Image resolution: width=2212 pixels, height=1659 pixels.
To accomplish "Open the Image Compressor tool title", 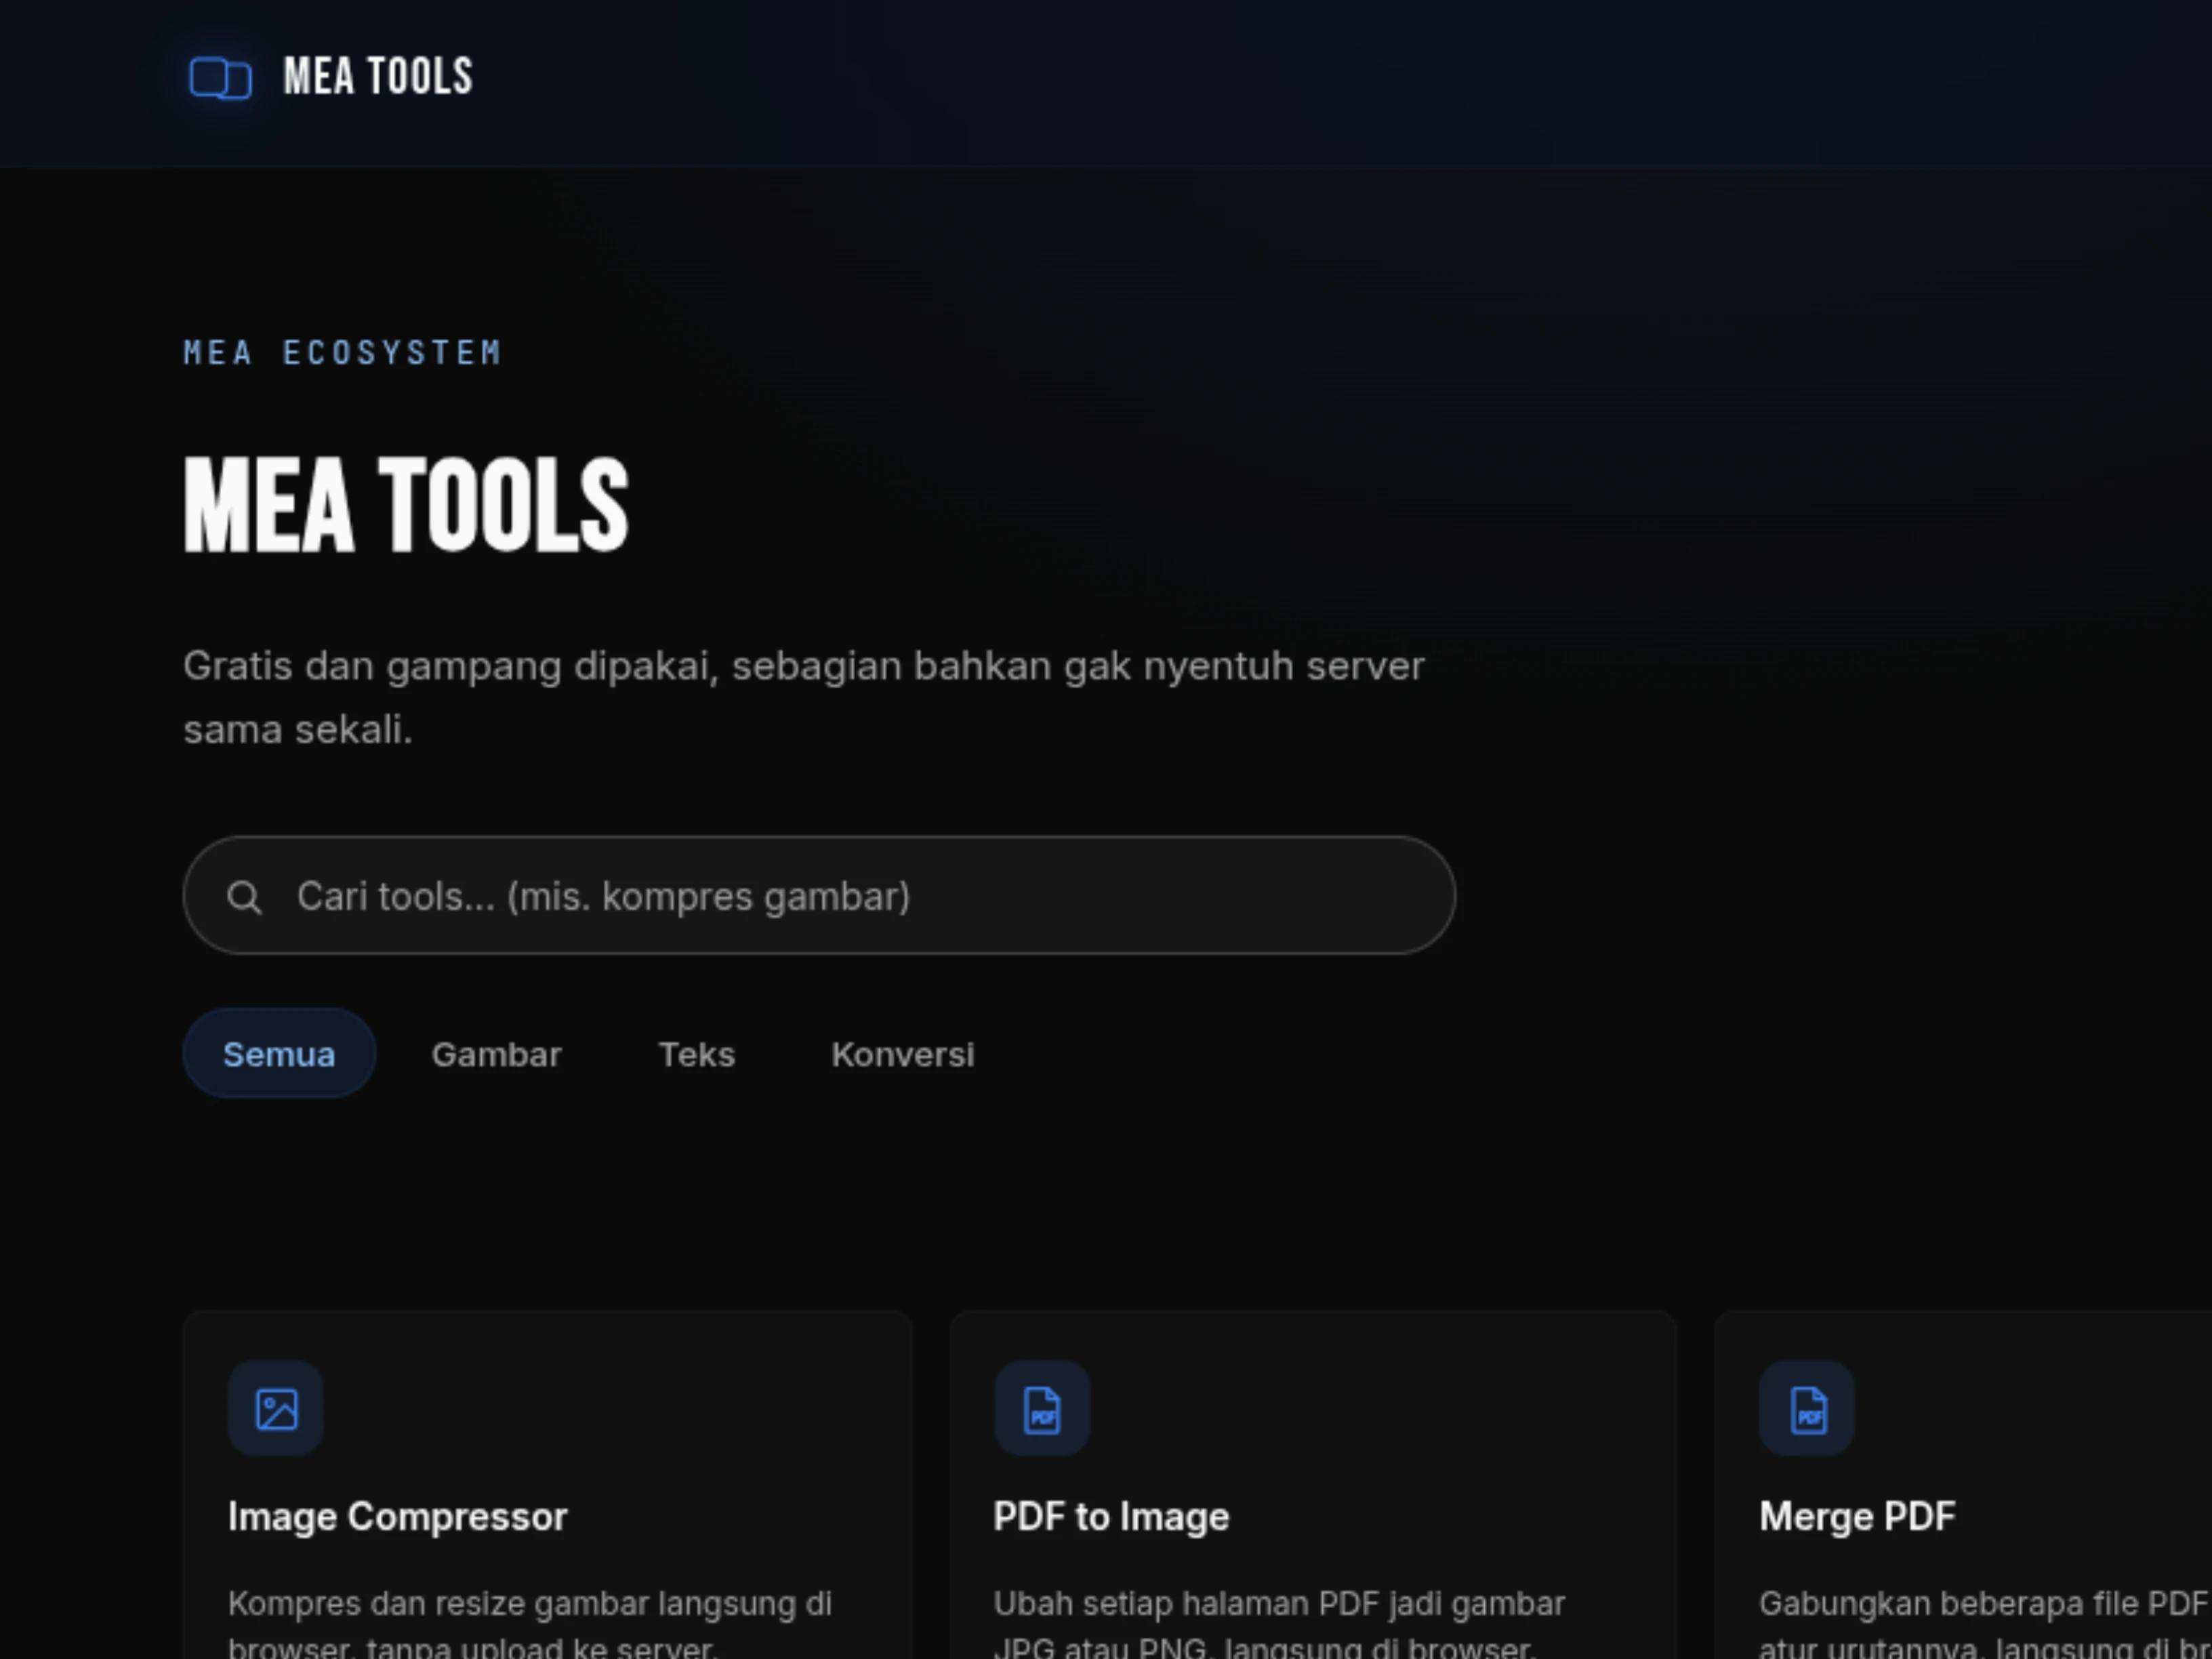I will 397,1517.
